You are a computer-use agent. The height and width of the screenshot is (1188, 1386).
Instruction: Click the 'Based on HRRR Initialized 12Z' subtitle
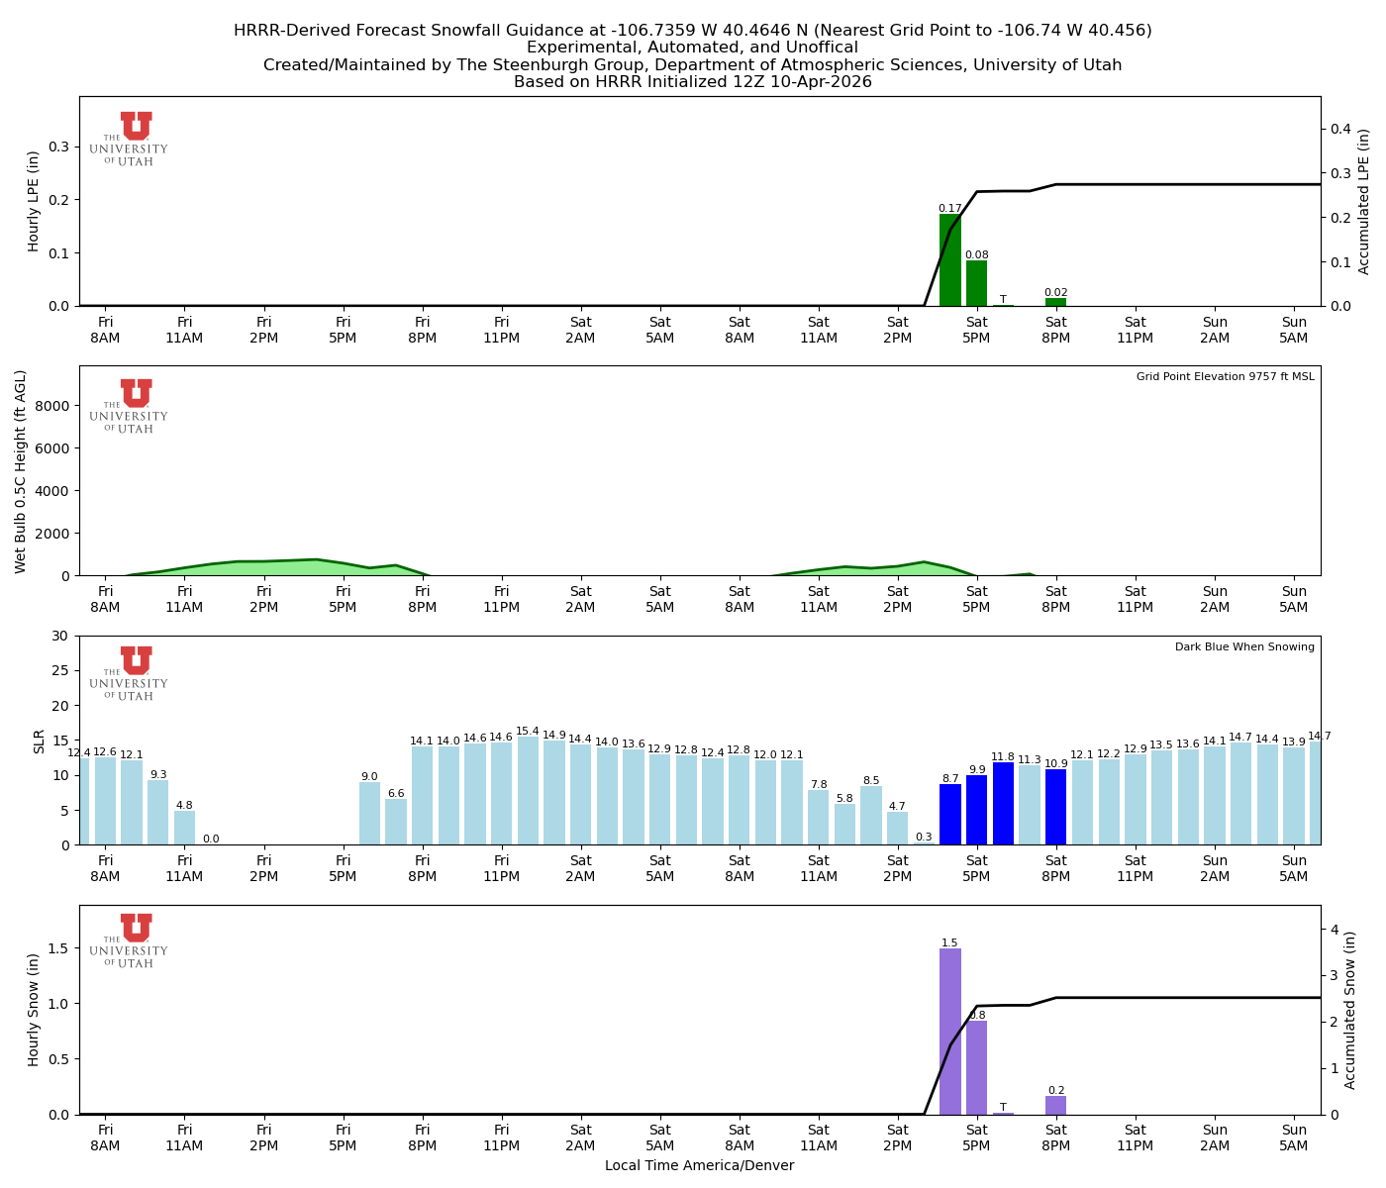pos(693,81)
